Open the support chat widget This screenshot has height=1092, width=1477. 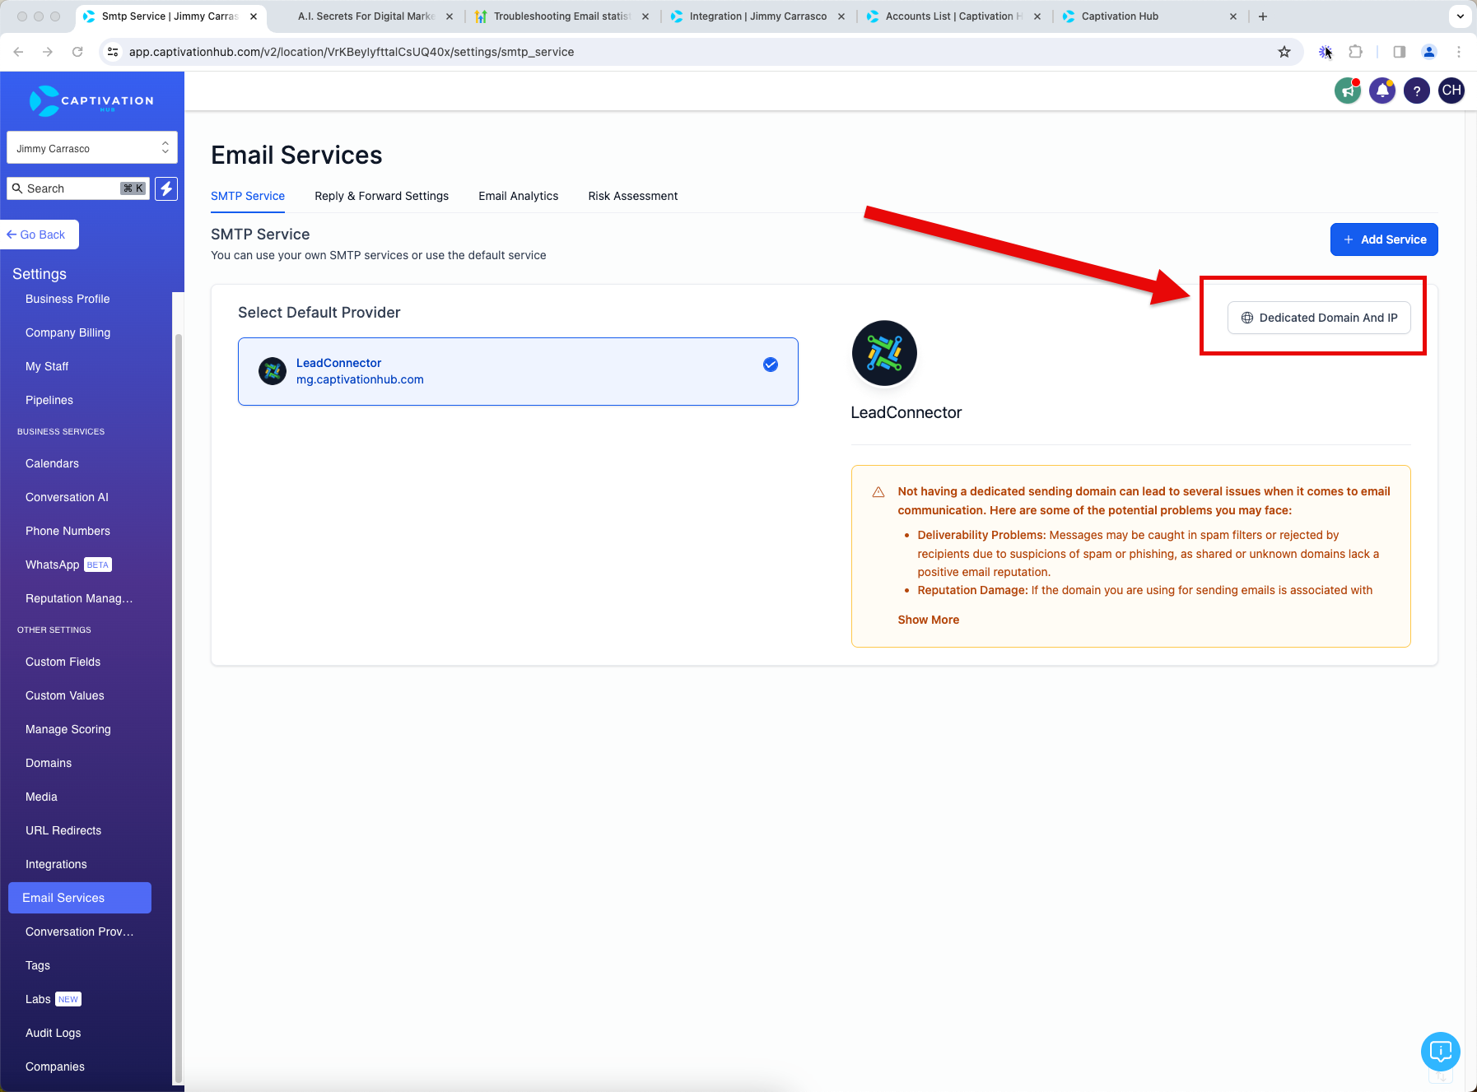[1441, 1051]
